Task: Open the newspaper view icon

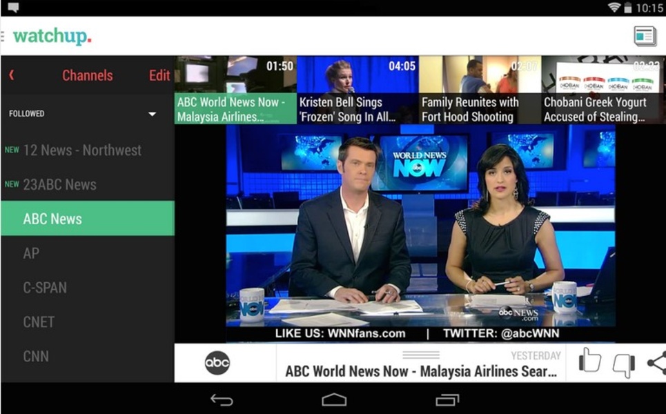Action: (645, 36)
